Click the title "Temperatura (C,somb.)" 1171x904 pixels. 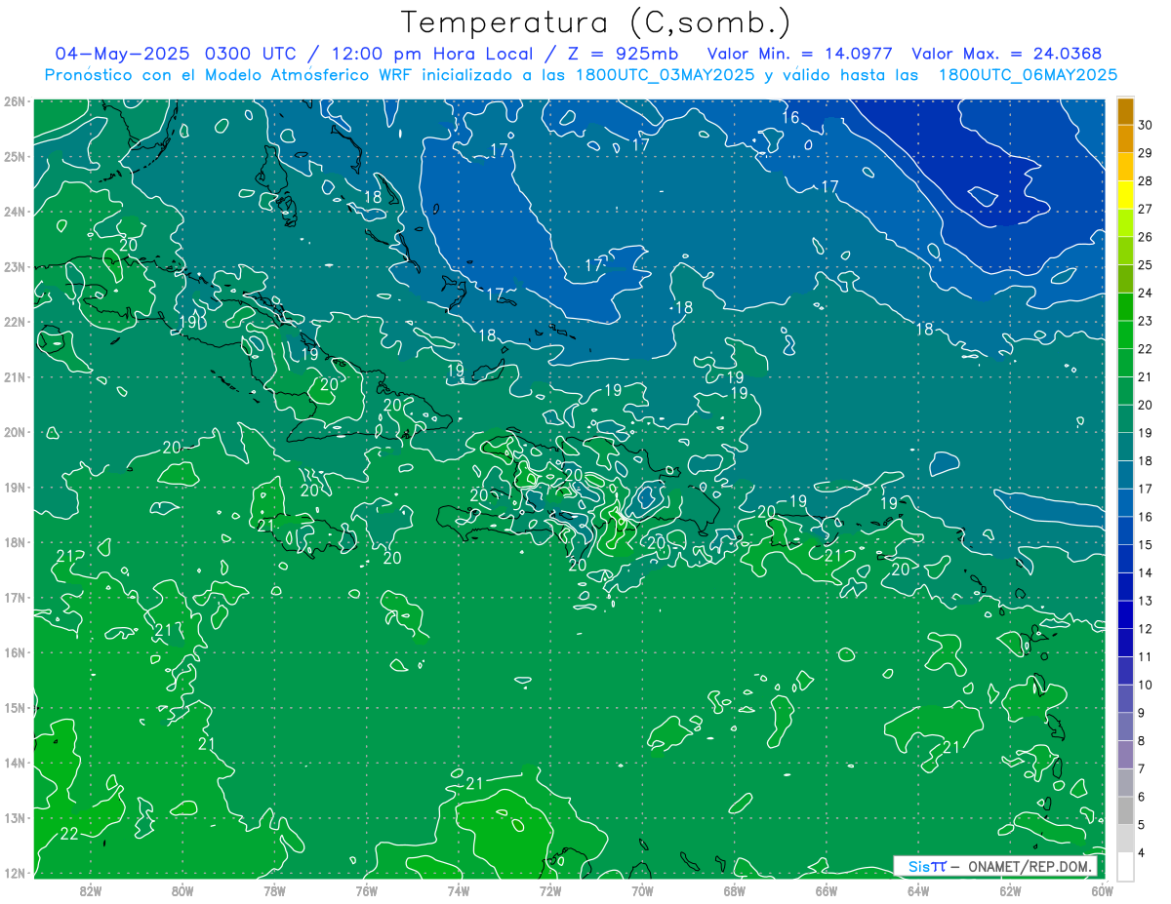pyautogui.click(x=596, y=22)
